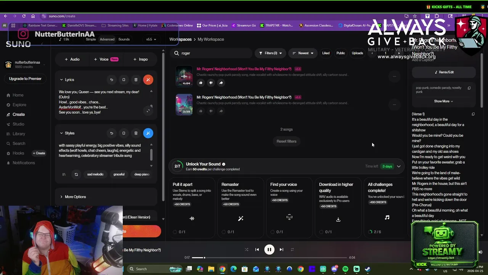Image resolution: width=488 pixels, height=275 pixels.
Task: Expand the lyrics editor to fullscreen
Action: [148, 111]
